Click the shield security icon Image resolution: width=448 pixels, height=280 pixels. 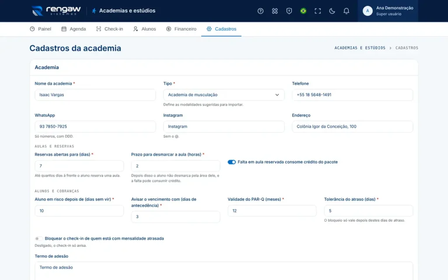click(289, 11)
